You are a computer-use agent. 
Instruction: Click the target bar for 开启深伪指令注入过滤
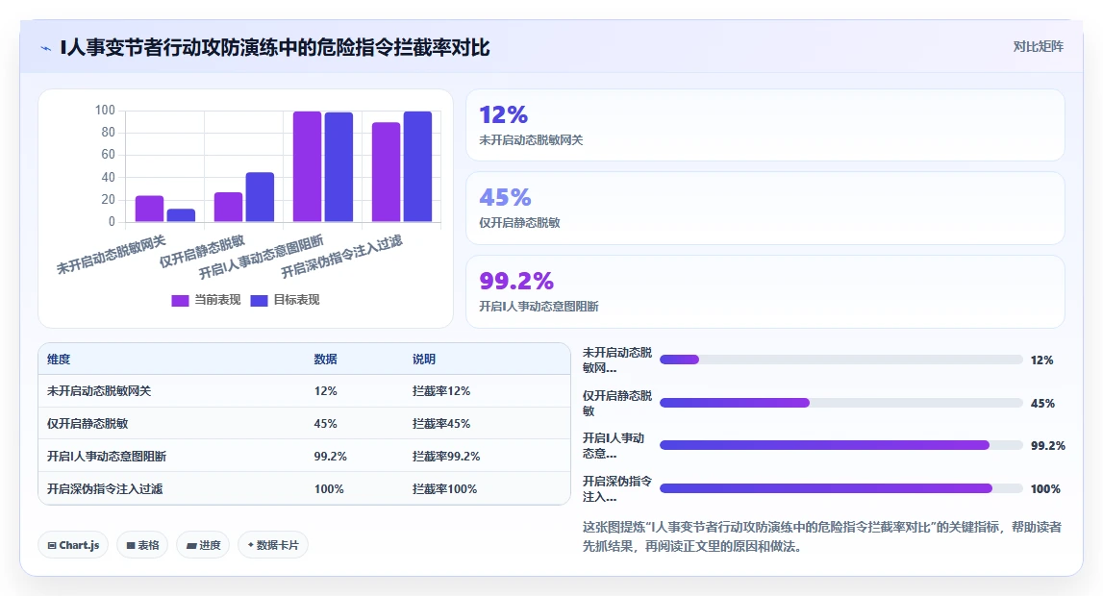tap(418, 166)
